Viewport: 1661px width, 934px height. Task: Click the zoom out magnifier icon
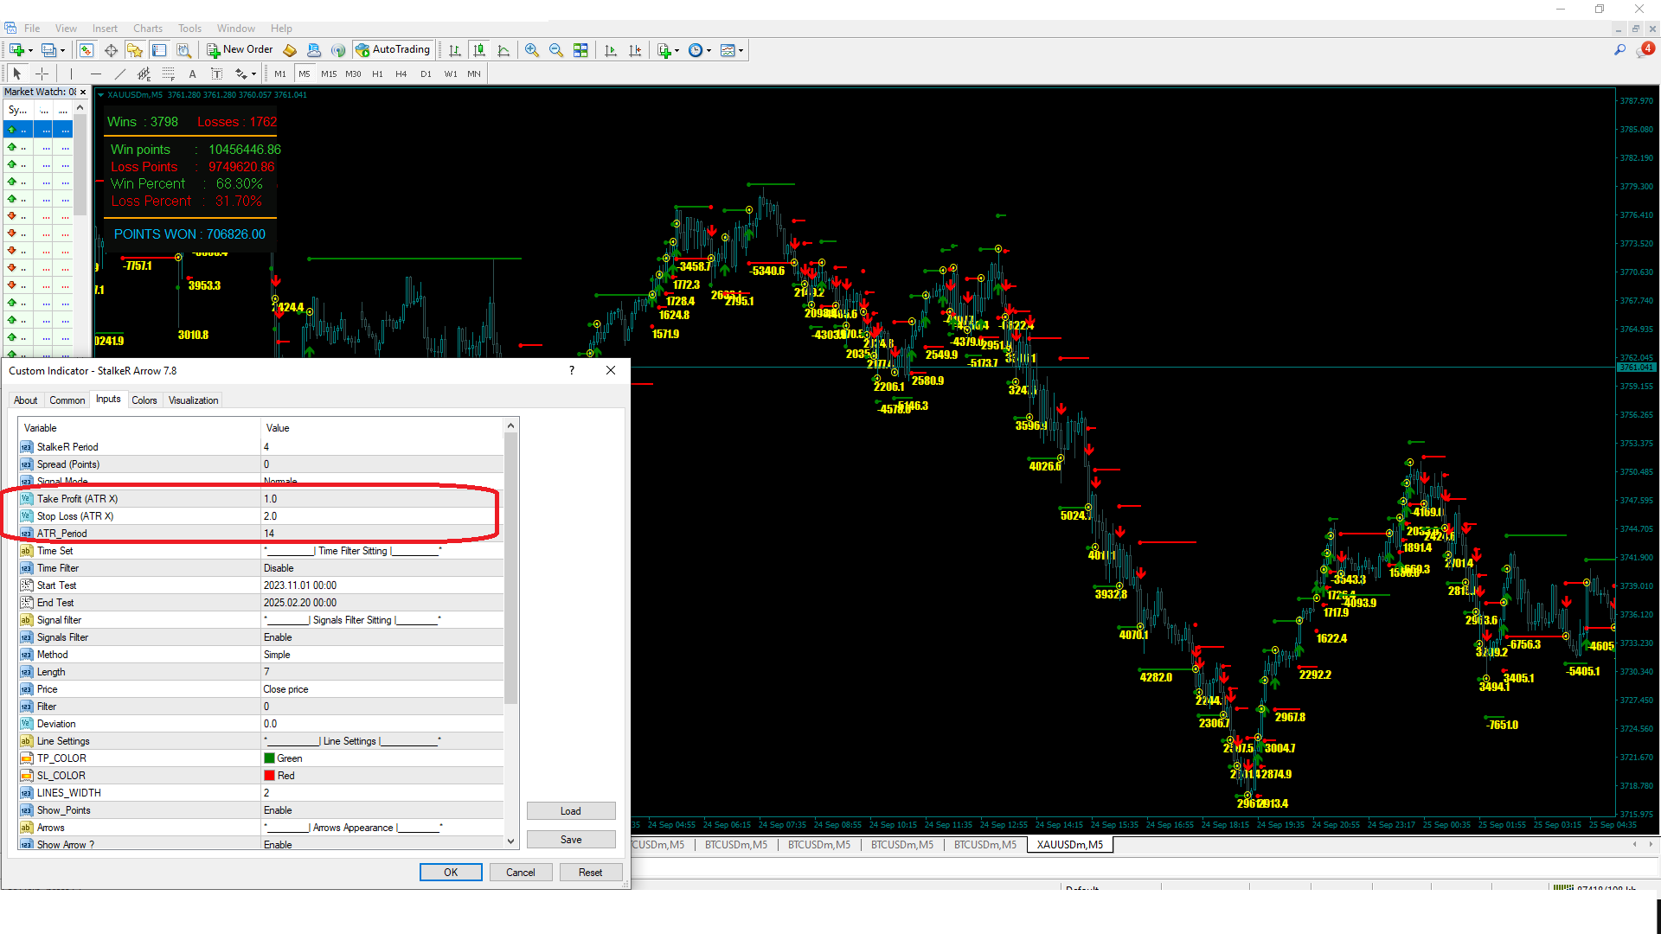(555, 50)
